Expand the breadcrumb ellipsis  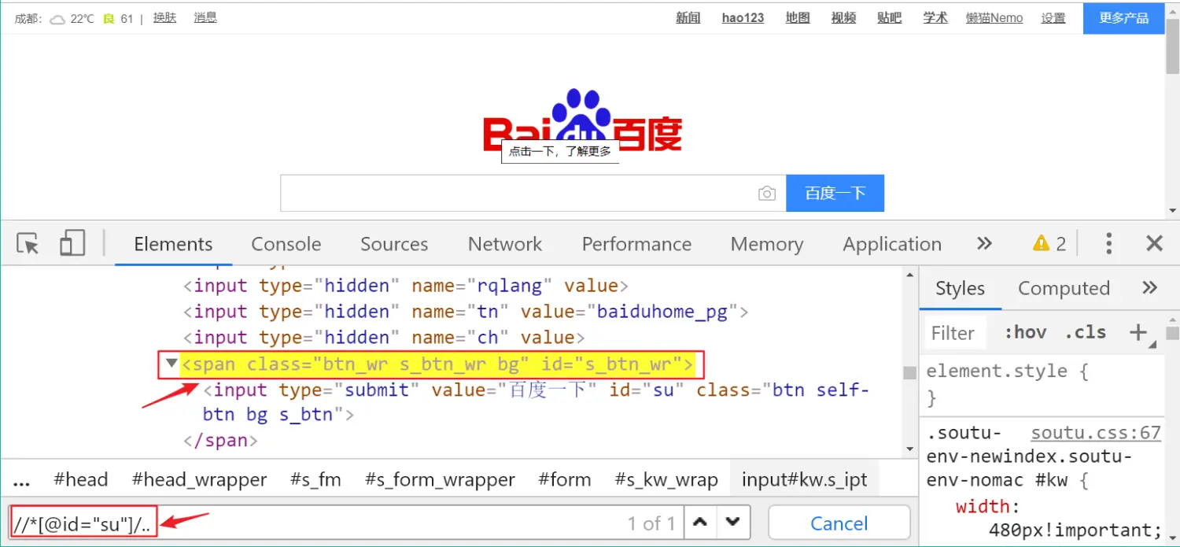tap(22, 480)
